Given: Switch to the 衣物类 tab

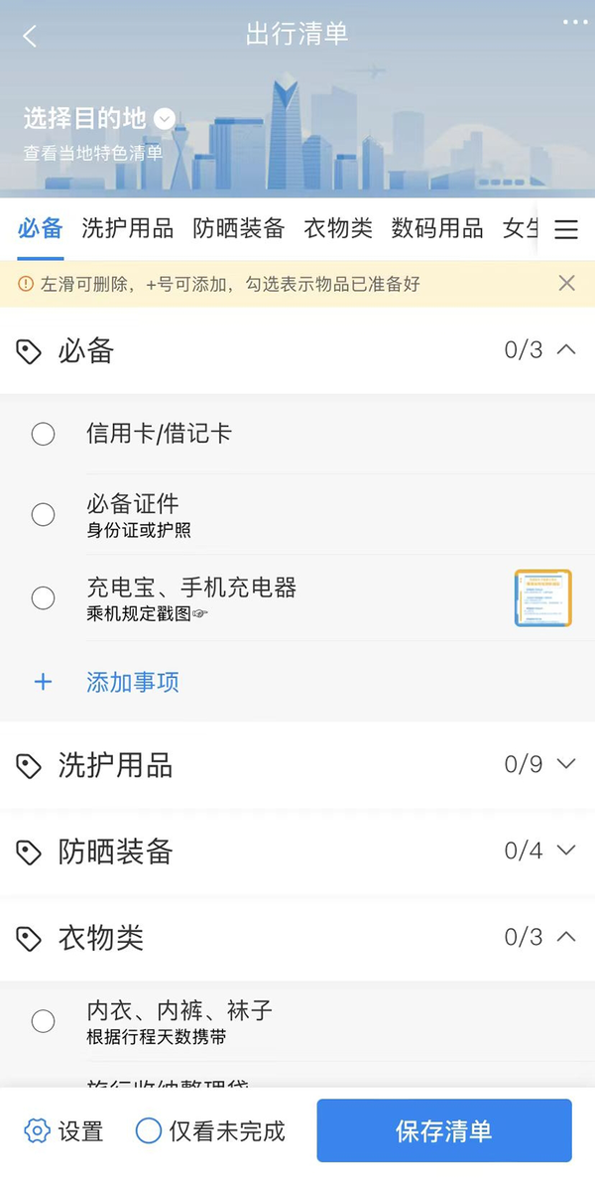Looking at the screenshot, I should 338,228.
